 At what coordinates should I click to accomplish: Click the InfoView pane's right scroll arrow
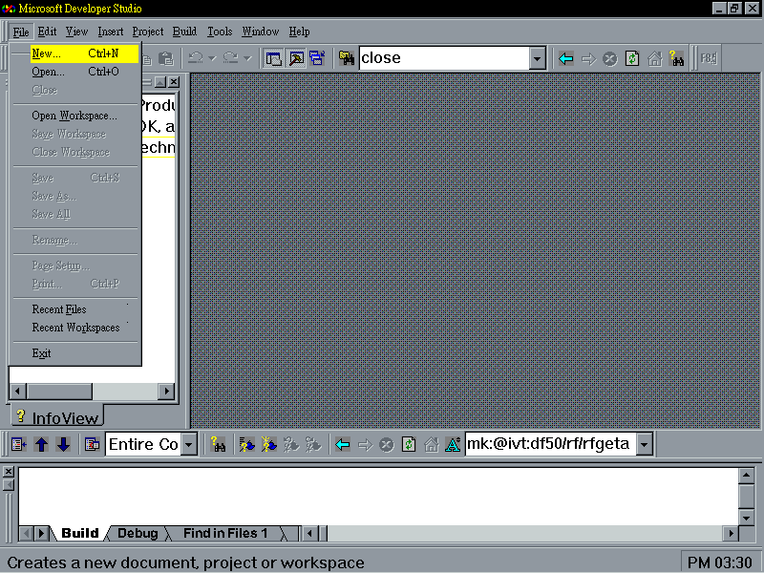(166, 391)
